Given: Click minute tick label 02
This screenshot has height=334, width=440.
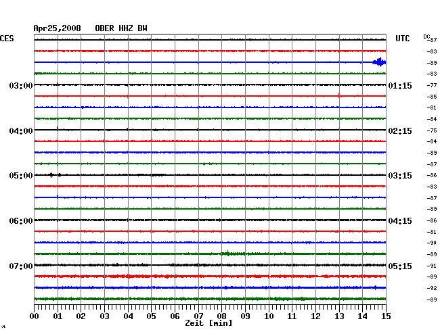Looking at the screenshot, I should click(x=81, y=316).
